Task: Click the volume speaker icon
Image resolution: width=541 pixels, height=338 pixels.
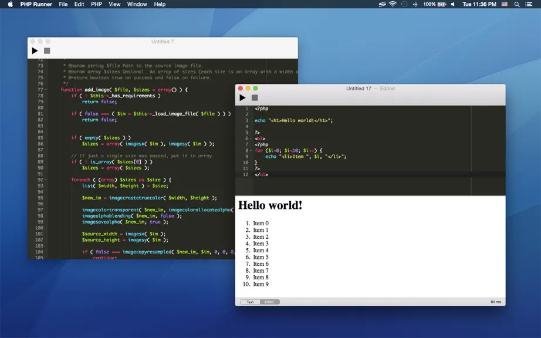Action: coord(452,4)
